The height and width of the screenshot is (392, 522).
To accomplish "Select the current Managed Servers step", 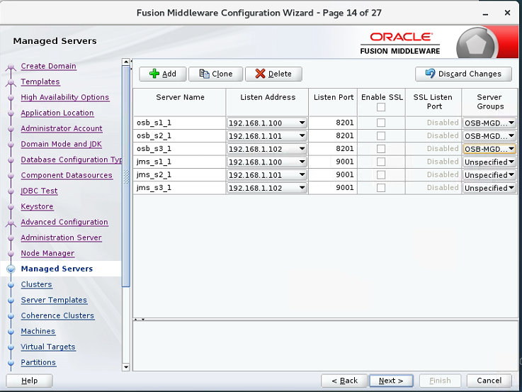I will pos(57,269).
